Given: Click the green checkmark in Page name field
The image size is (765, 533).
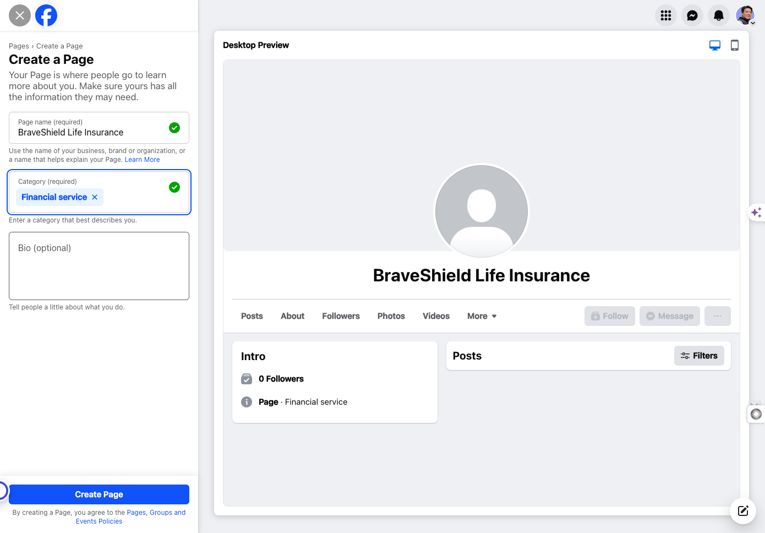Looking at the screenshot, I should pyautogui.click(x=174, y=128).
